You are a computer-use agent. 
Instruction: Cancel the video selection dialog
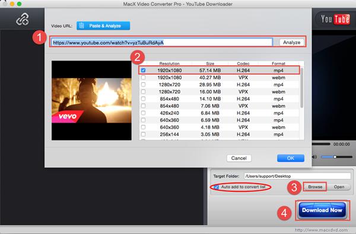click(239, 158)
